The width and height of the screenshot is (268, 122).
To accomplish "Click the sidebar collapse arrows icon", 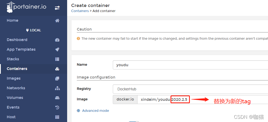I will pos(57,8).
